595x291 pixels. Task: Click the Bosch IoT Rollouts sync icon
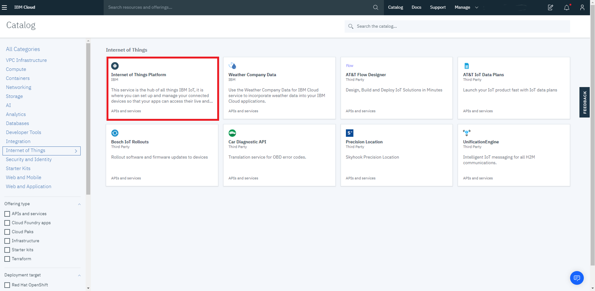[115, 133]
